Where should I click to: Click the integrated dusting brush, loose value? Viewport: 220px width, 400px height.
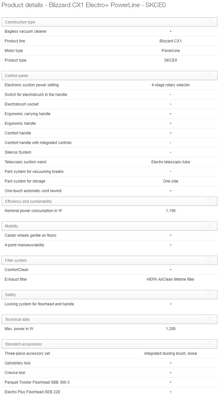click(x=171, y=353)
